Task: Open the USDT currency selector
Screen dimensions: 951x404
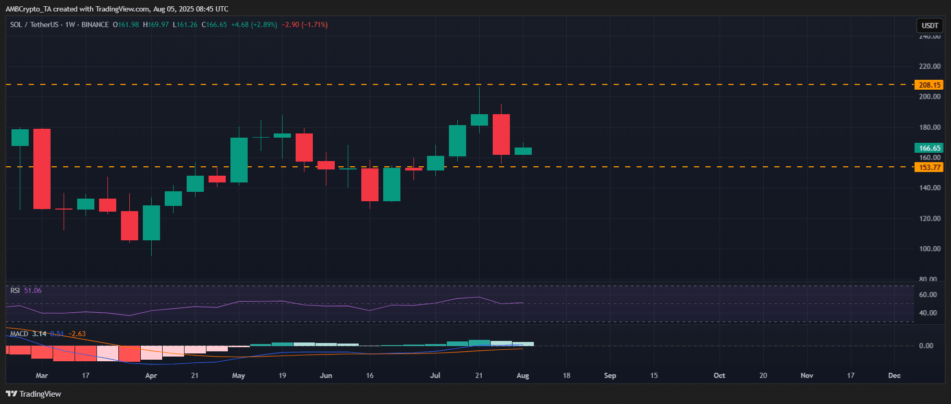Action: pyautogui.click(x=930, y=25)
